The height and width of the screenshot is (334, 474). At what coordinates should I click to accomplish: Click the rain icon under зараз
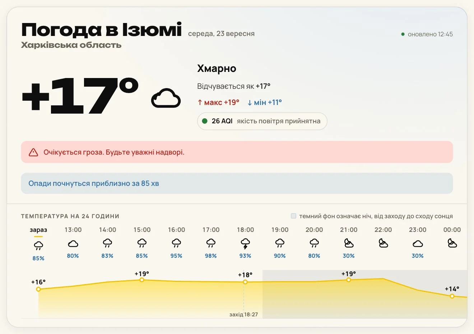pos(38,246)
